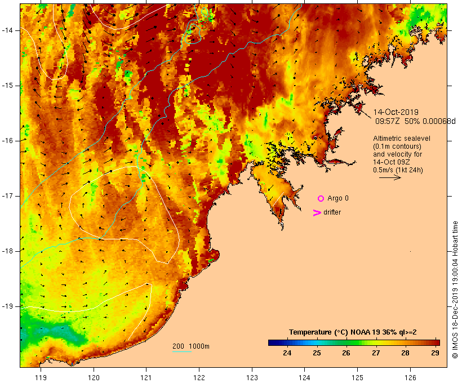Click the '121' longitude axis label

[x=146, y=378]
